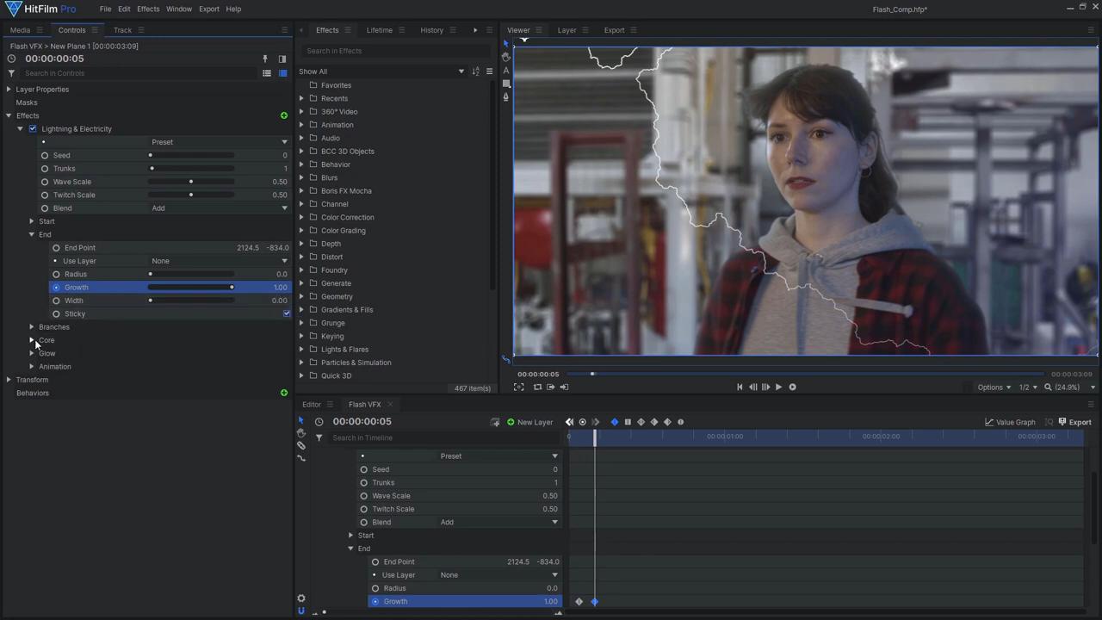Screen dimensions: 1102x620
Task: Switch to the Media tab
Action: (x=20, y=30)
